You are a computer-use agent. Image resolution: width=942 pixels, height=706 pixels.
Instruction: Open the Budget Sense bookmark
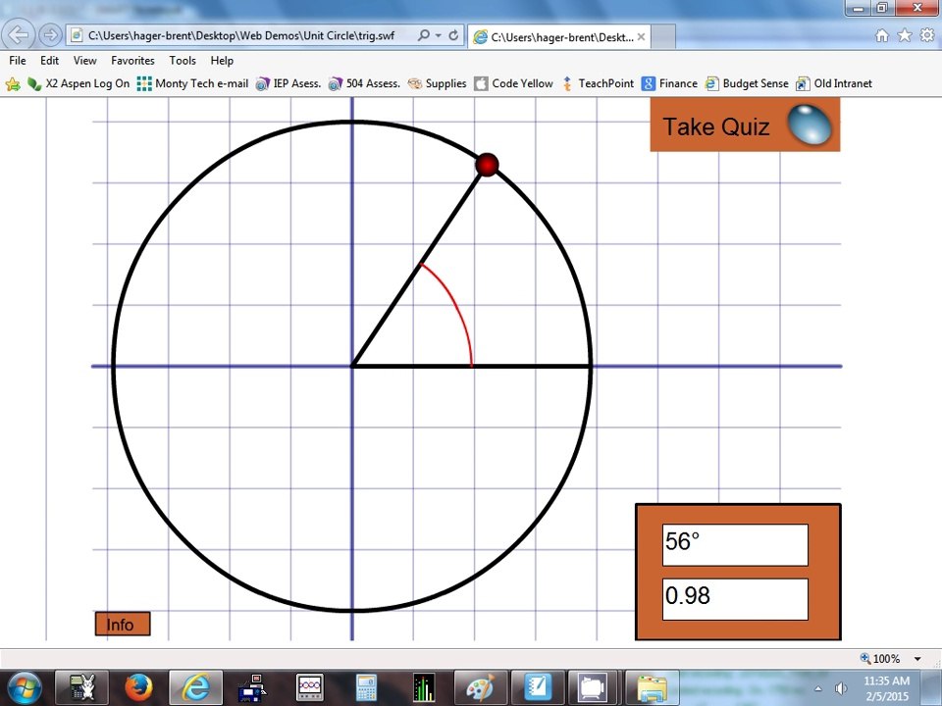pyautogui.click(x=747, y=84)
